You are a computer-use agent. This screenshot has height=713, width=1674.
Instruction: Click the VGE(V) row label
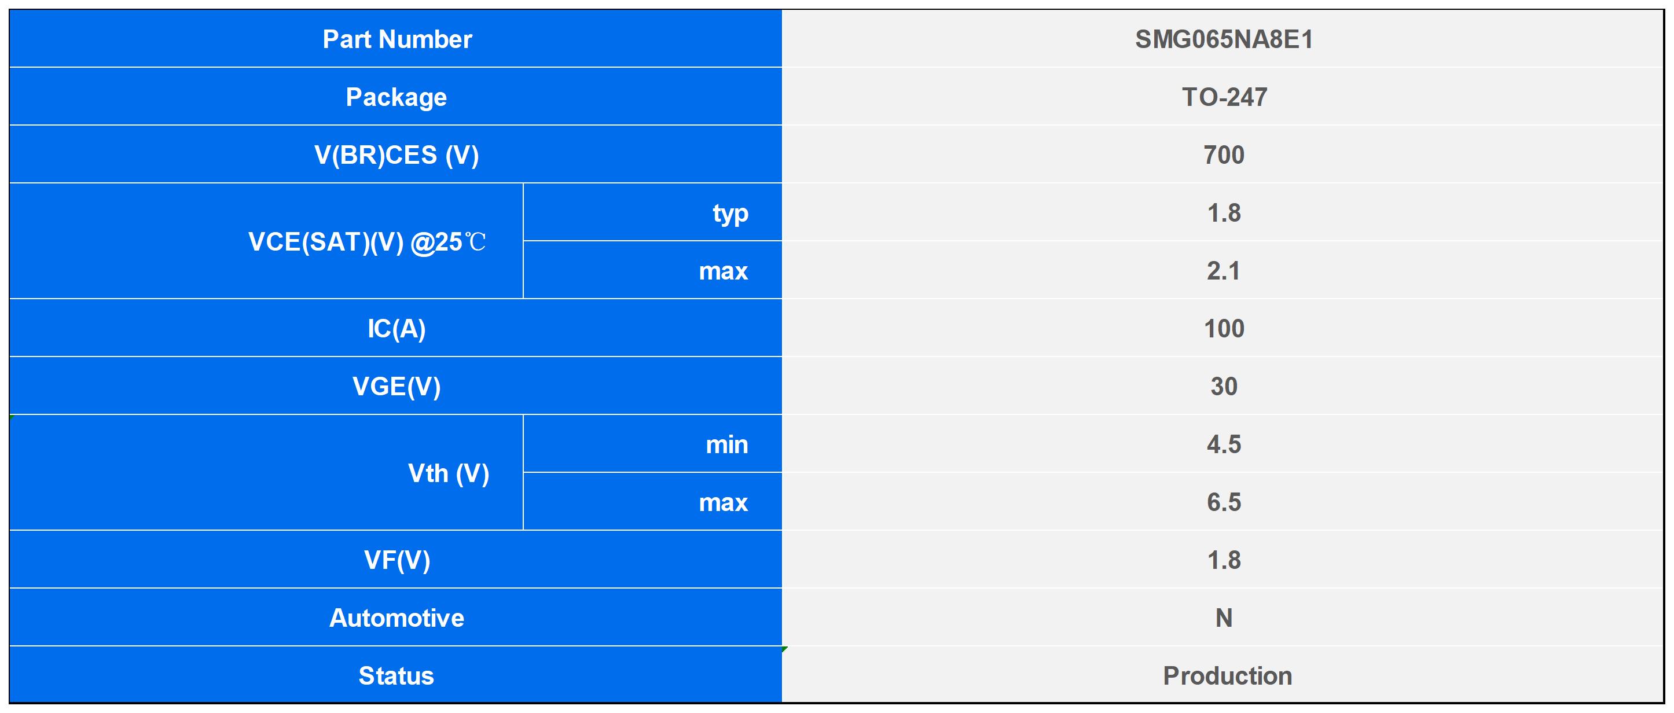pos(396,386)
